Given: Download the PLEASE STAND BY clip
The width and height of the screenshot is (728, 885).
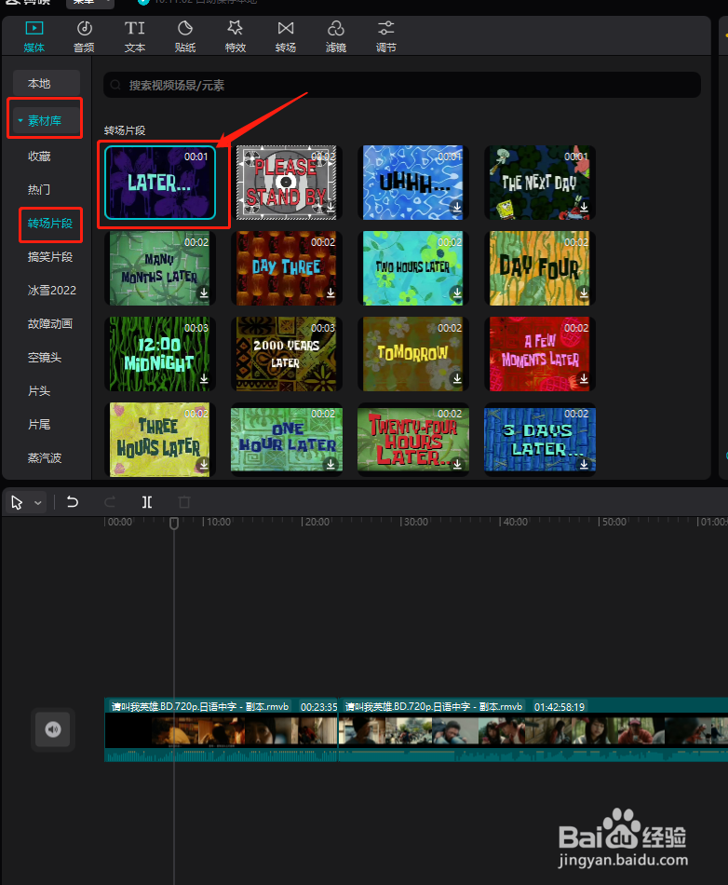Looking at the screenshot, I should [x=330, y=207].
